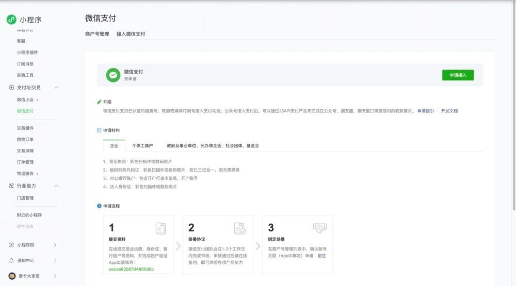Select 微信支付 in the sidebar

click(x=25, y=111)
